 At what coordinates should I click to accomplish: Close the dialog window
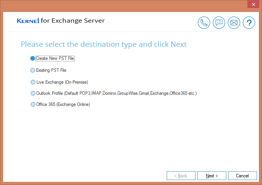point(253,4)
